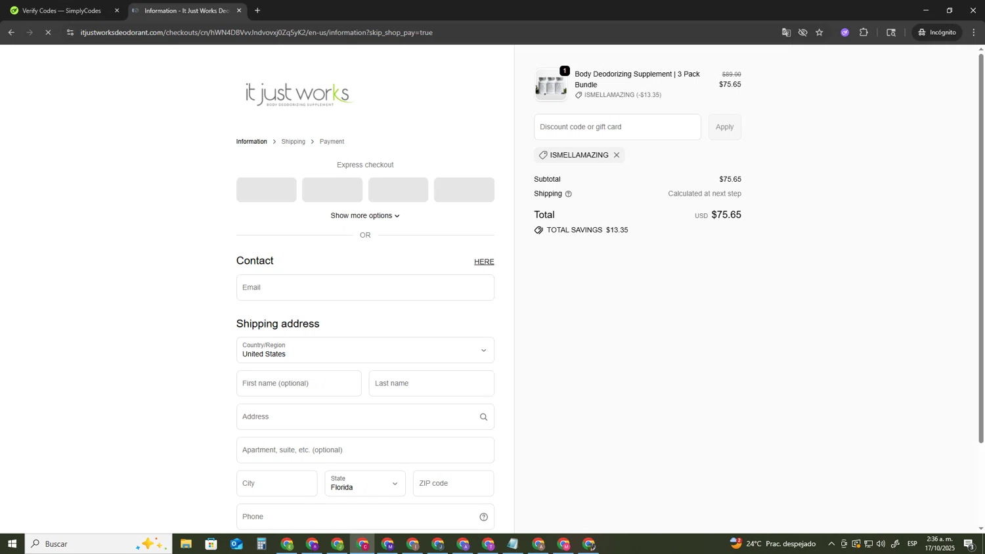
Task: Click the First name (optional) field
Action: click(x=299, y=383)
